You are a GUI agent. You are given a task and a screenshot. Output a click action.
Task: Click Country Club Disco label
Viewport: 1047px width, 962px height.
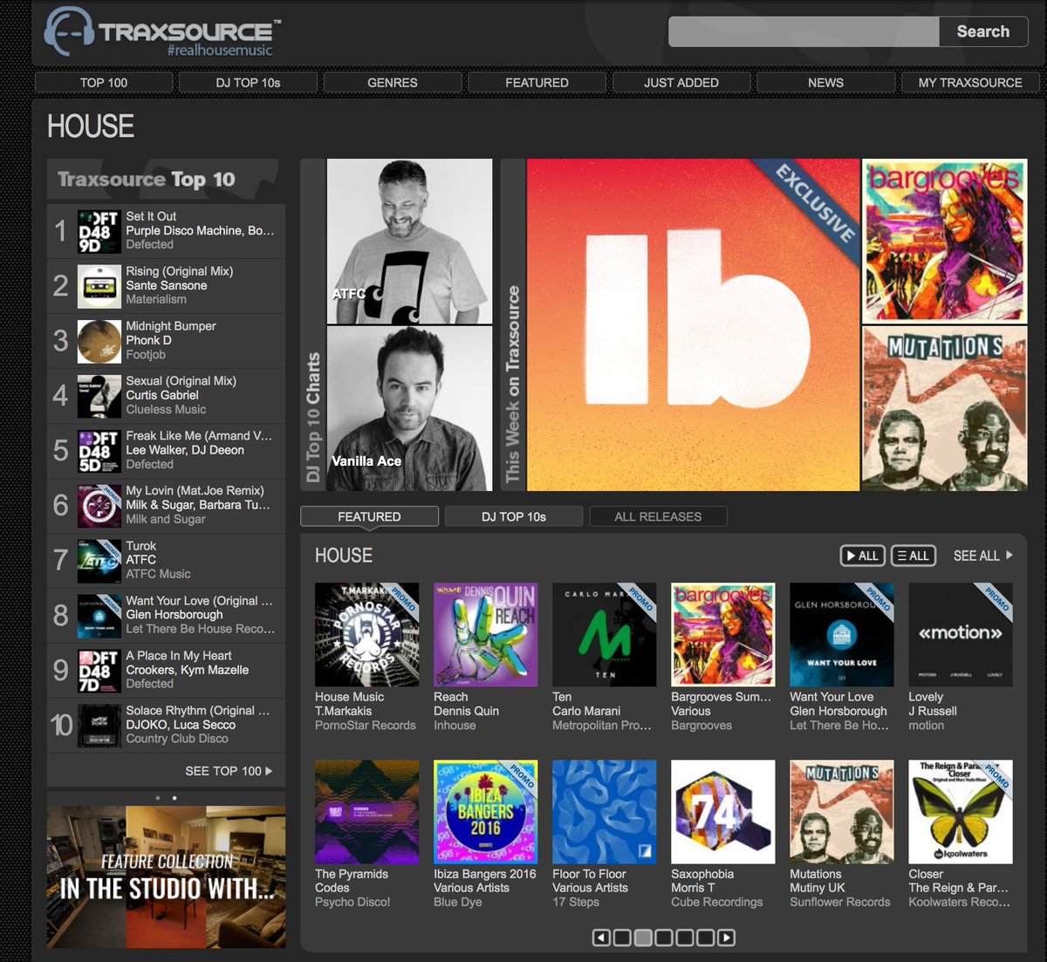click(x=177, y=739)
